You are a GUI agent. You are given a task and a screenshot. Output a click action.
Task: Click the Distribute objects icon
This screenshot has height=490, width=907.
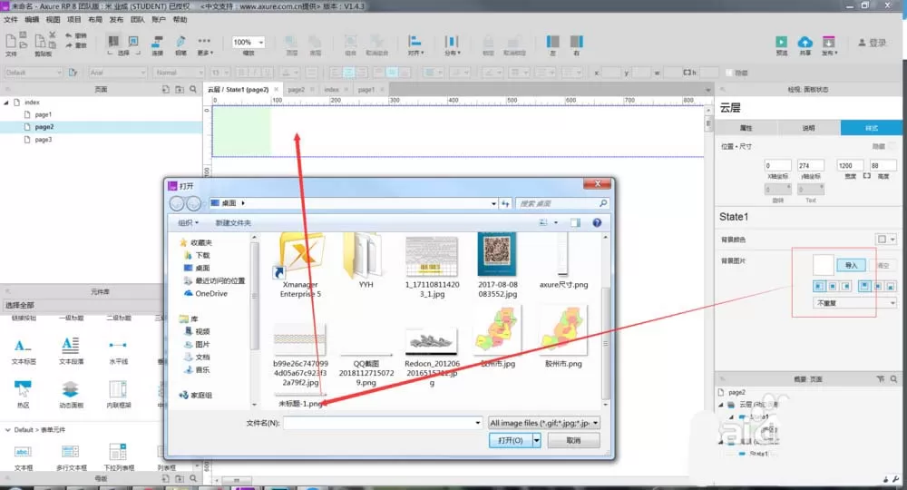point(451,42)
